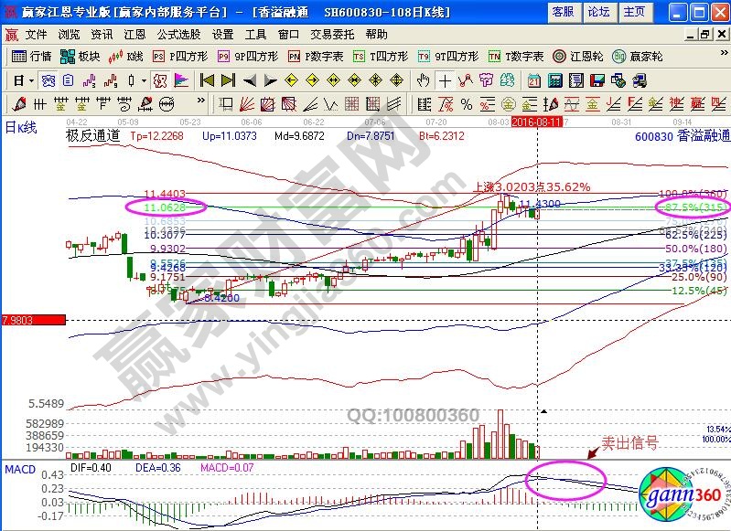Click the 客服 button in title bar
The height and width of the screenshot is (531, 731).
point(563,12)
